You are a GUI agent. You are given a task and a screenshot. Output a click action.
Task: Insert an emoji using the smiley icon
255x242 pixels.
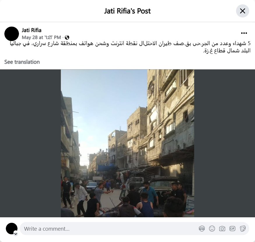tap(212, 229)
